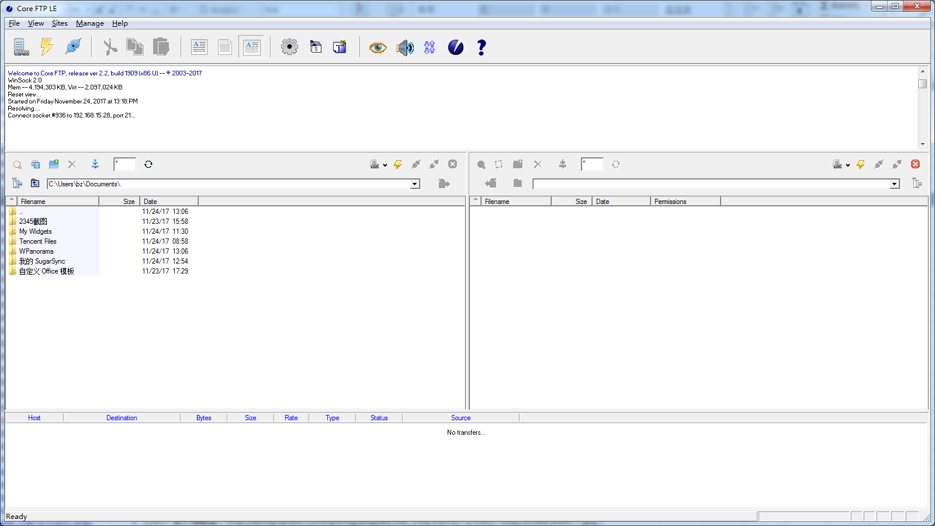Click the Paste icon in the main toolbar
The image size is (935, 526).
pyautogui.click(x=161, y=47)
